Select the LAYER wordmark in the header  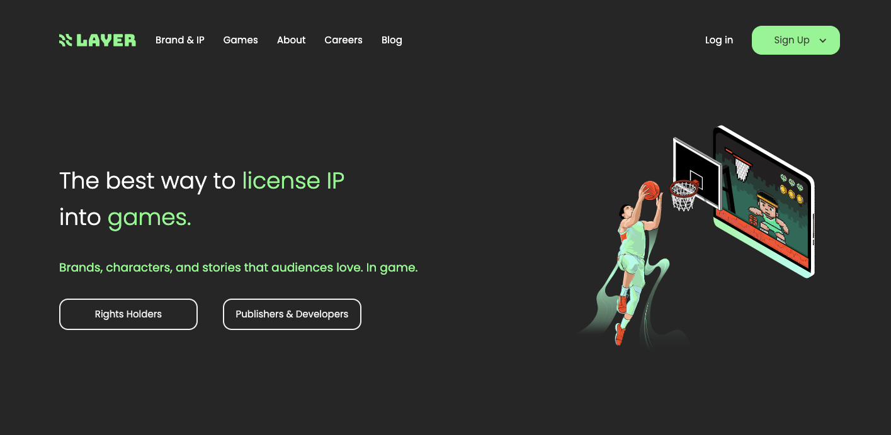[x=106, y=40]
